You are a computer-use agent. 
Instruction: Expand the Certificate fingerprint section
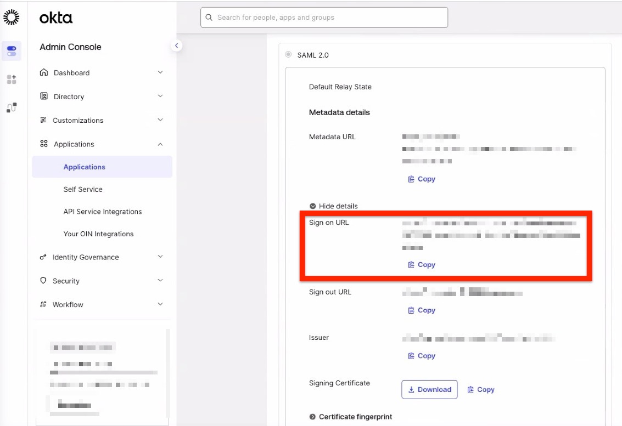(351, 417)
